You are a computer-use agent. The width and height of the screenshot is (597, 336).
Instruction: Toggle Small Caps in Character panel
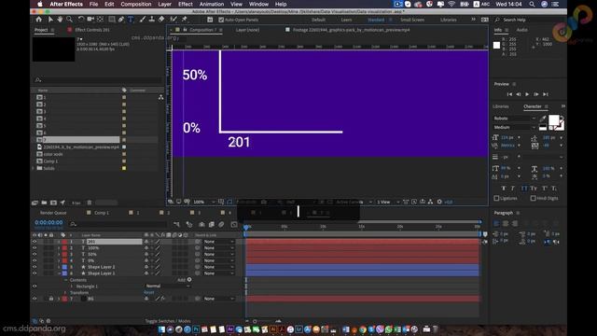point(534,189)
